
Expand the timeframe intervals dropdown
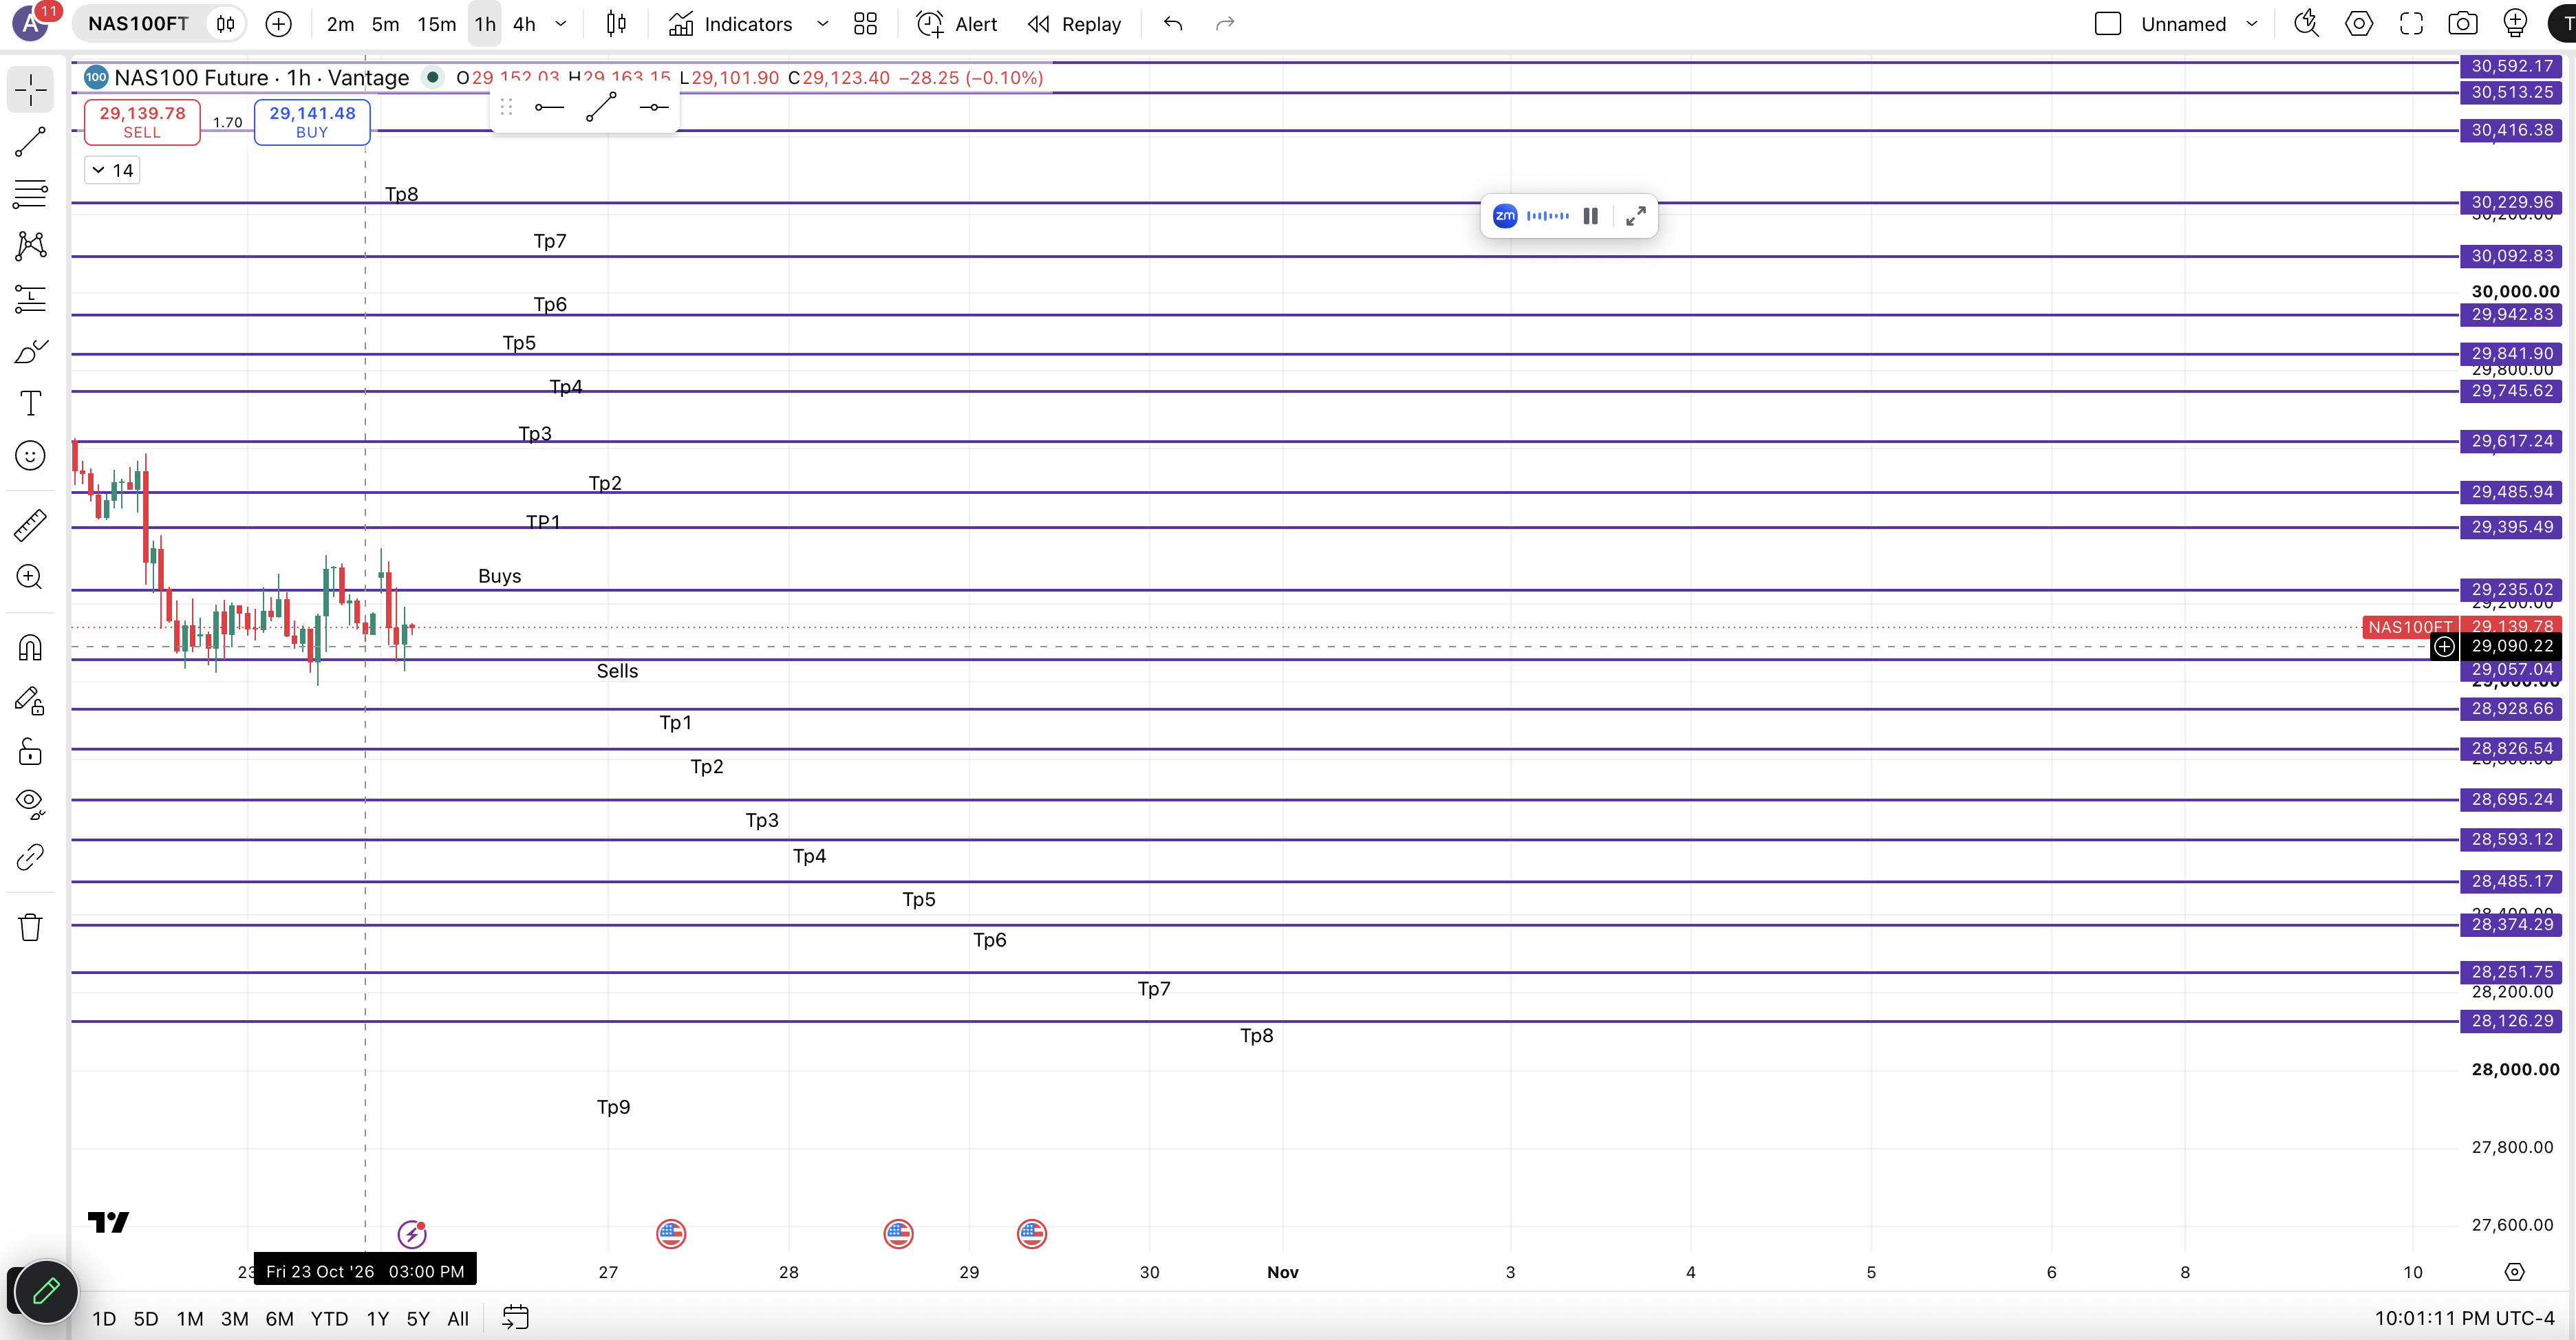[x=561, y=24]
